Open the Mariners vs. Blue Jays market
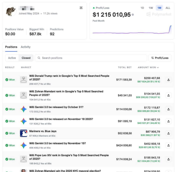 coord(43,131)
